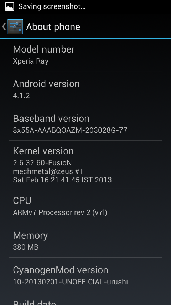
Task: Tap the back chevron beside Settings icon
Action: [4, 26]
